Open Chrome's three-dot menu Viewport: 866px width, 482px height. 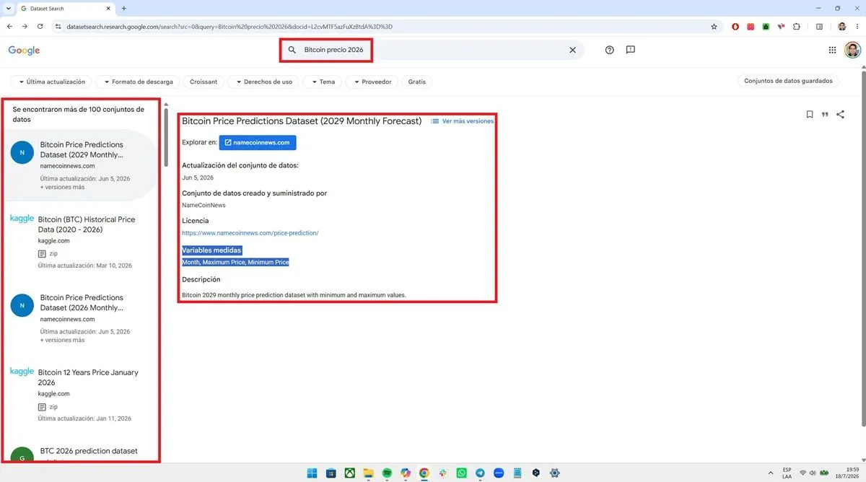pyautogui.click(x=857, y=27)
